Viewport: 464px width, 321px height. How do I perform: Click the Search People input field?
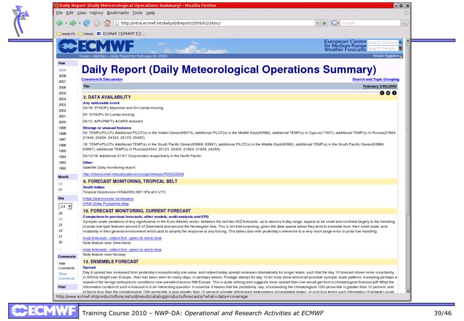click(x=383, y=48)
